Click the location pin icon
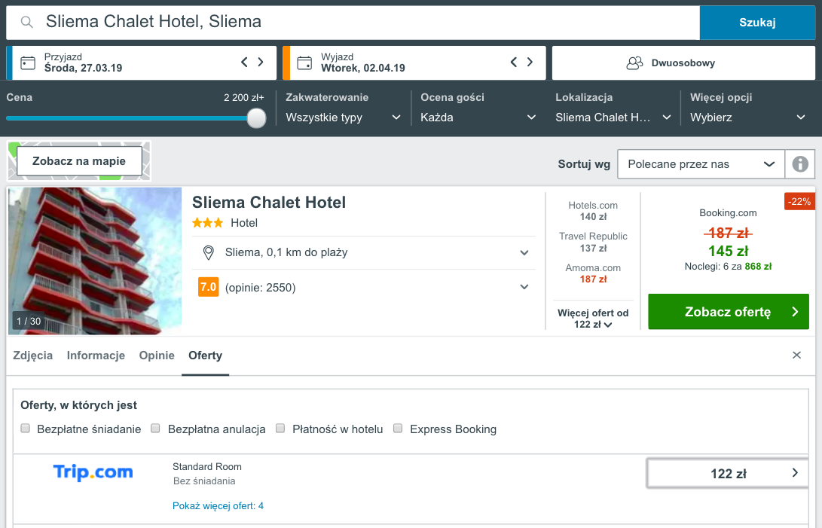The height and width of the screenshot is (528, 822). pos(209,253)
